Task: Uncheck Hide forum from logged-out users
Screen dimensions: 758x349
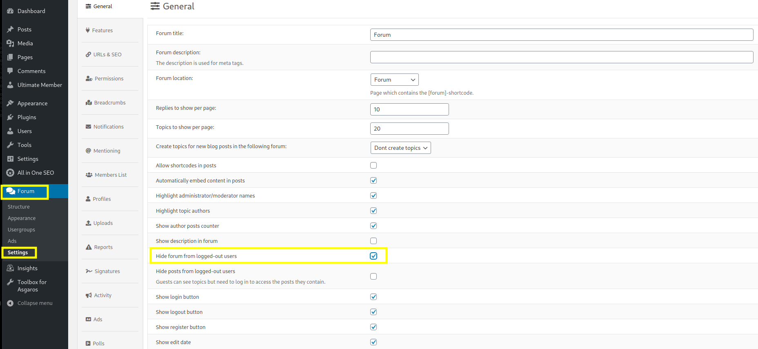Action: [x=373, y=256]
